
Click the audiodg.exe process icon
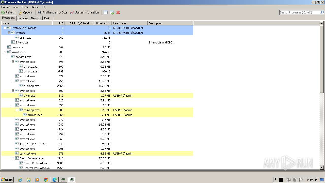pyautogui.click(x=21, y=86)
